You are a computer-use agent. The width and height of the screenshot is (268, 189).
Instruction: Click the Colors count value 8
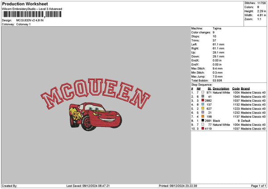click(258, 7)
